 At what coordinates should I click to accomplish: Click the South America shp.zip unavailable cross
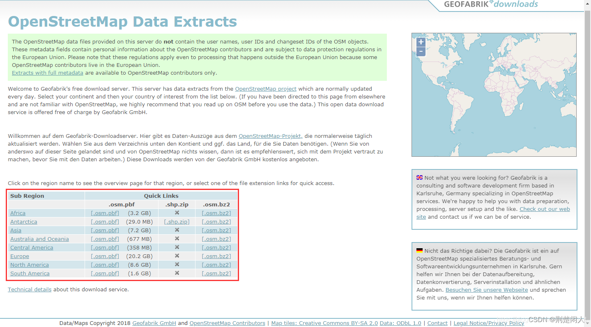[177, 273]
